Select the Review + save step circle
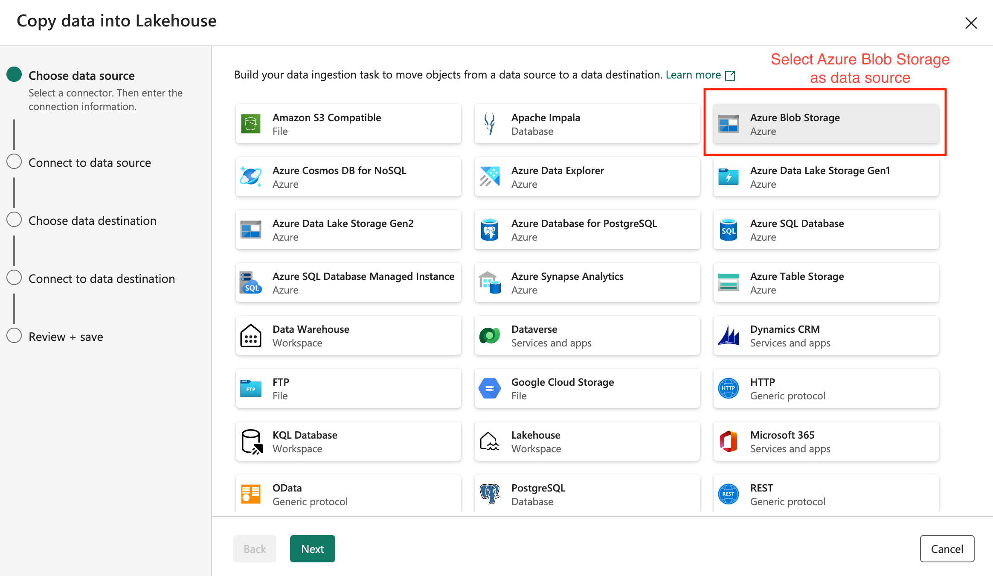993x576 pixels. tap(14, 335)
